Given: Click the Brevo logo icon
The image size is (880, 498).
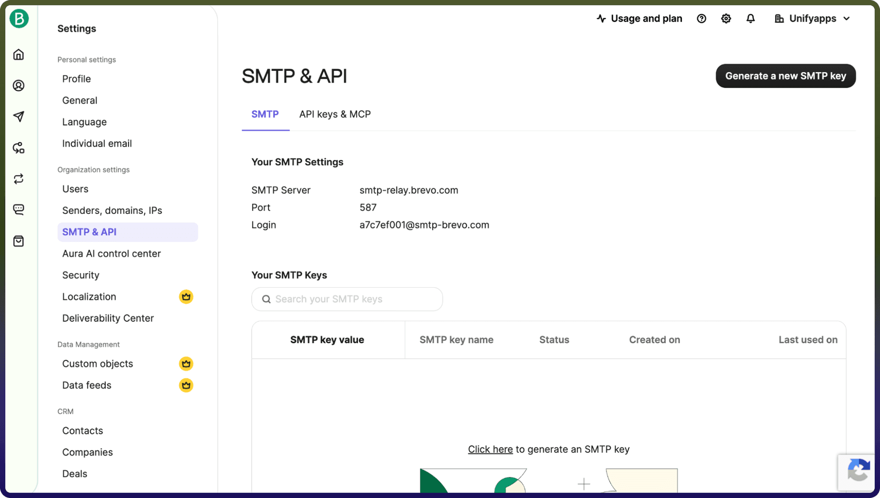Looking at the screenshot, I should coord(19,19).
